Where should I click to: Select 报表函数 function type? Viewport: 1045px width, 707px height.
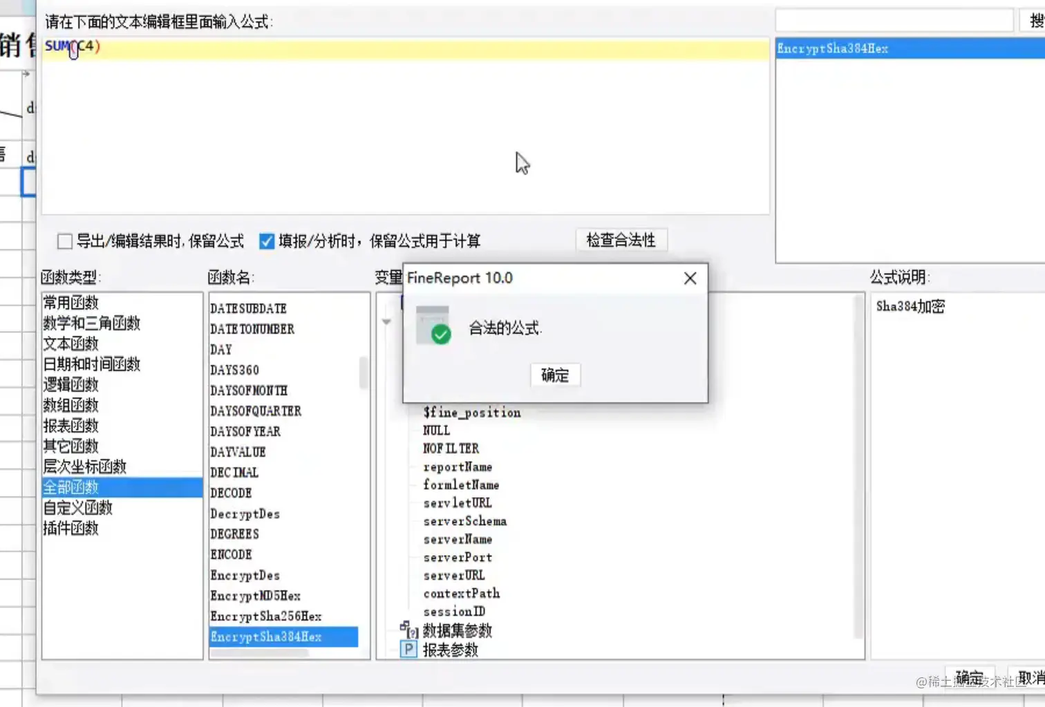tap(122, 425)
